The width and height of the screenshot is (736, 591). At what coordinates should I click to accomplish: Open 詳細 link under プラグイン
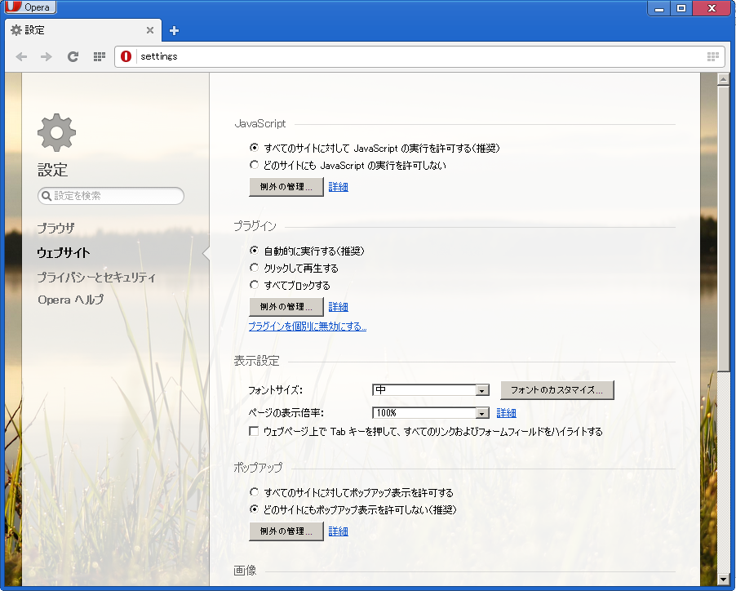[x=338, y=307]
